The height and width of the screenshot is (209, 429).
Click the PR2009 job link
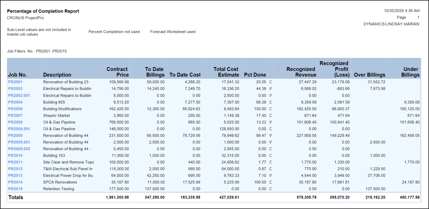coord(15,135)
